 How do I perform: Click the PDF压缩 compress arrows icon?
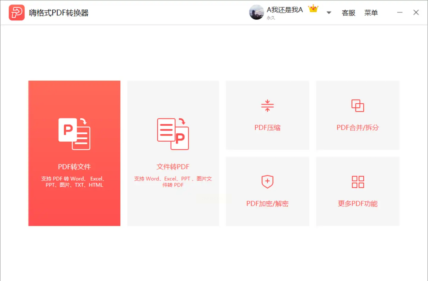pos(267,105)
